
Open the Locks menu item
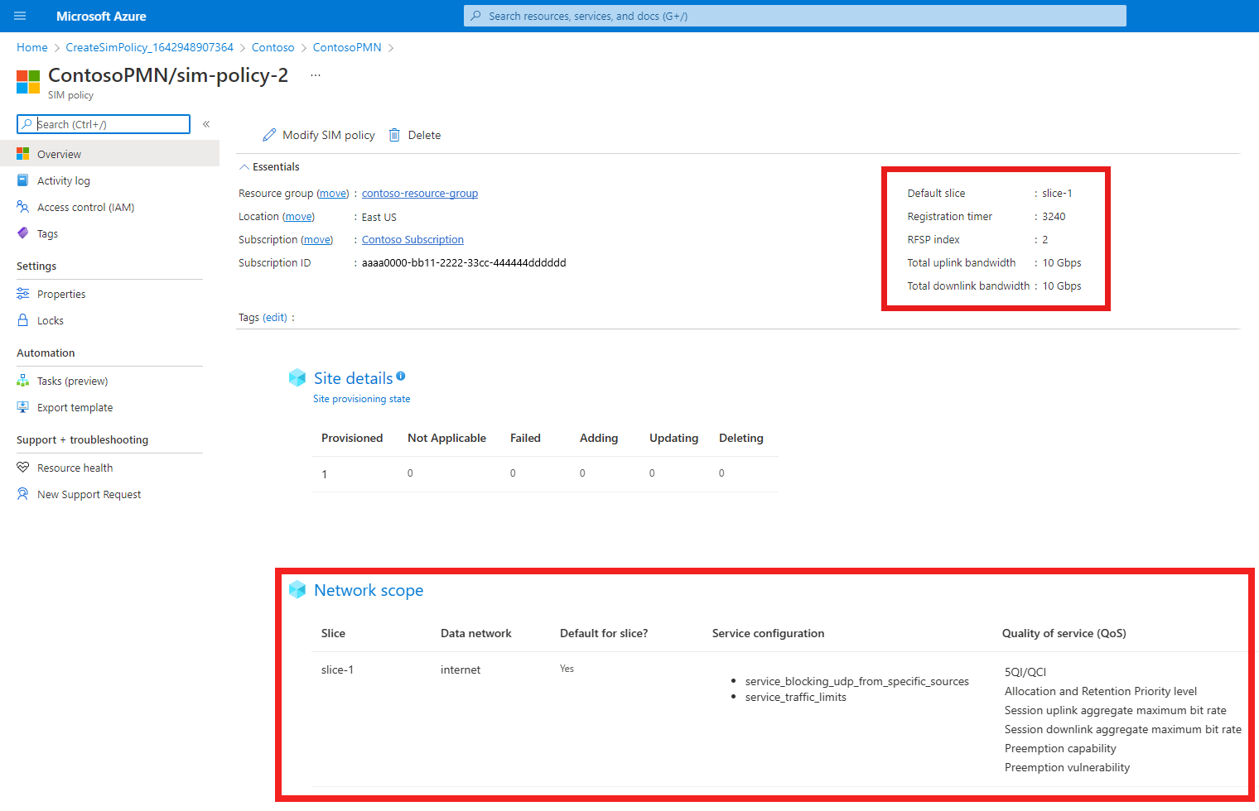109,320
